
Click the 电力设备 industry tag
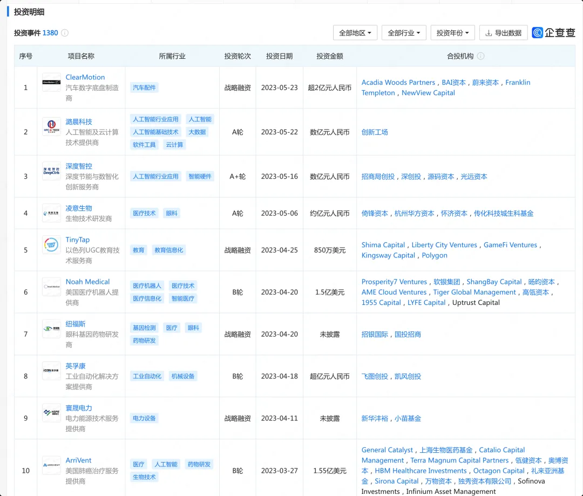[144, 418]
